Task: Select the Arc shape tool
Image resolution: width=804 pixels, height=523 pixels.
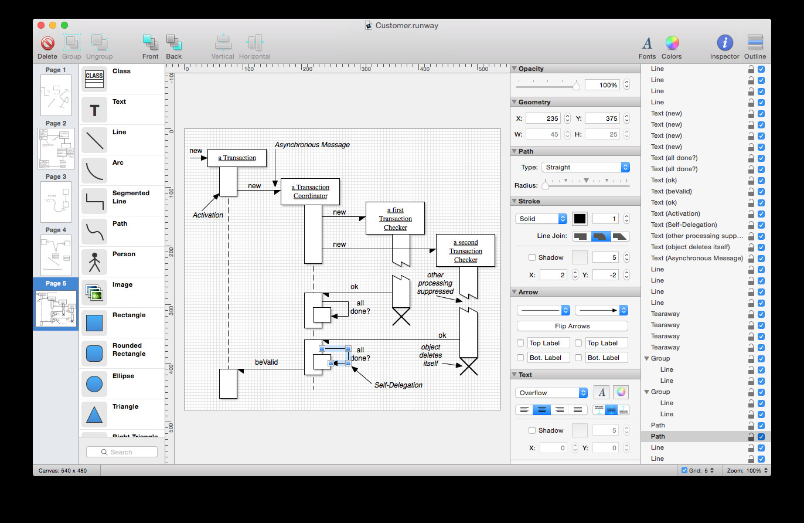Action: pos(94,170)
